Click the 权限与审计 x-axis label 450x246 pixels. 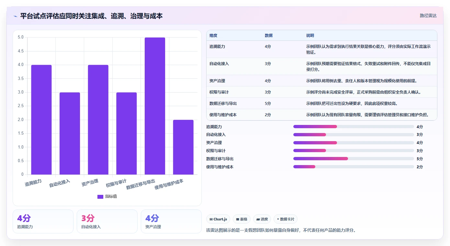[116, 183]
